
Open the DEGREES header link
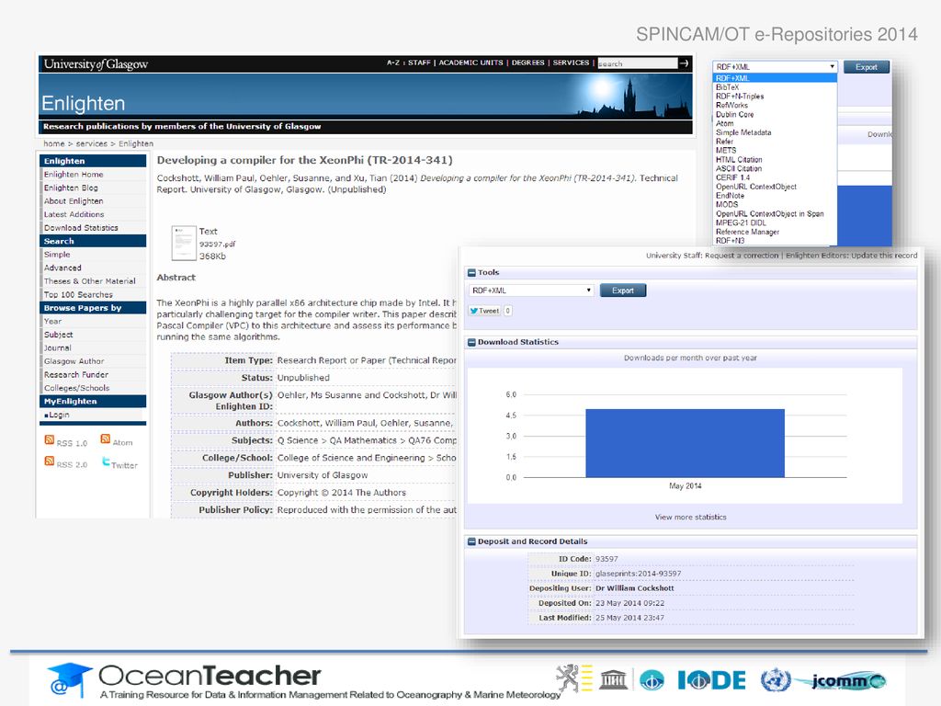527,63
